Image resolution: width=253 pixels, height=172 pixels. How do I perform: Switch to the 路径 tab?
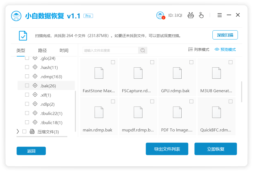pos(42,50)
